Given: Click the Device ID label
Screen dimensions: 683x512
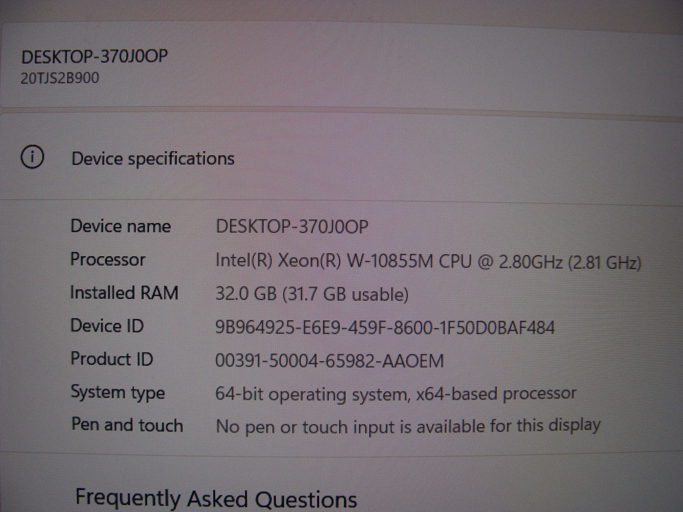Looking at the screenshot, I should point(107,326).
